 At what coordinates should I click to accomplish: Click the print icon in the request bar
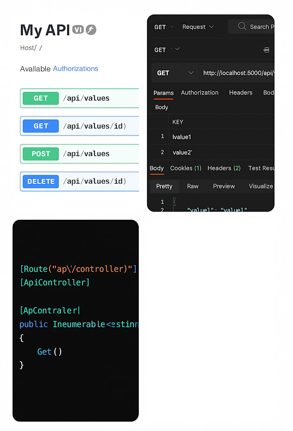click(x=266, y=50)
